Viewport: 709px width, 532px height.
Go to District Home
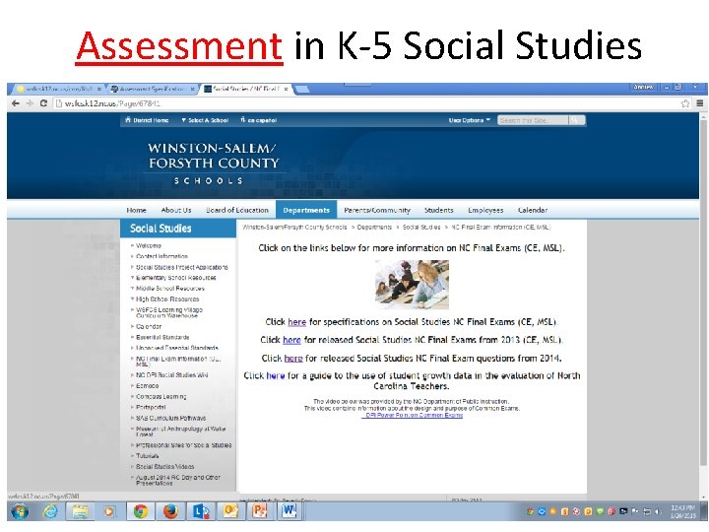(147, 120)
